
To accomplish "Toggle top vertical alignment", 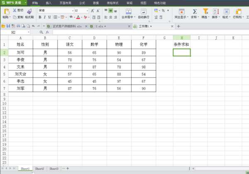I will coord(106,10).
